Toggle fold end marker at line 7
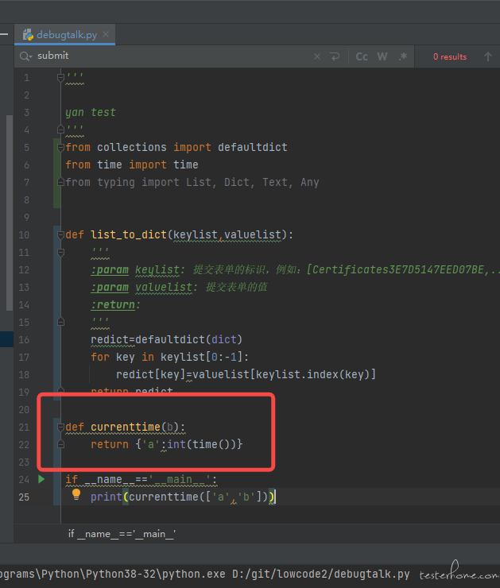This screenshot has width=500, height=588. pos(60,182)
